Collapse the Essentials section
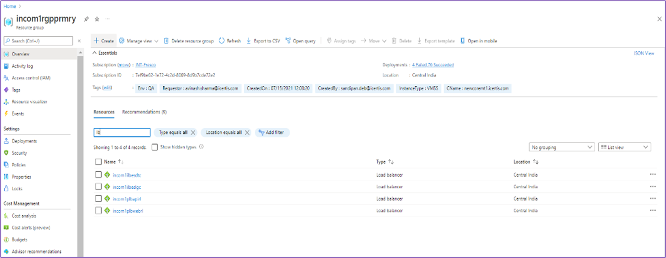 pyautogui.click(x=95, y=53)
